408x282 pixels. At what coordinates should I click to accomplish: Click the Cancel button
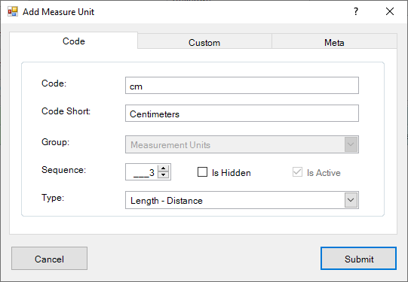pos(49,259)
